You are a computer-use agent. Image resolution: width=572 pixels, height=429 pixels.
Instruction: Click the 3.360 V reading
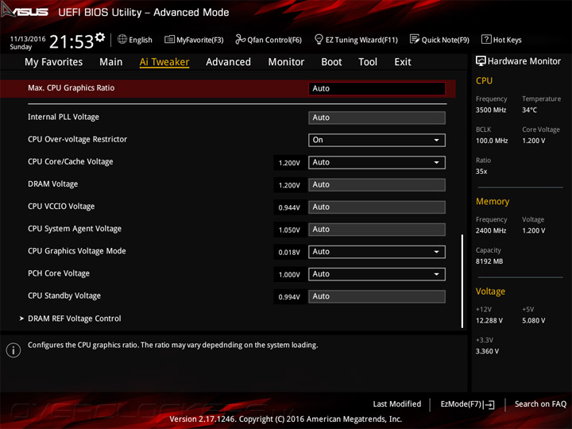[x=487, y=351]
